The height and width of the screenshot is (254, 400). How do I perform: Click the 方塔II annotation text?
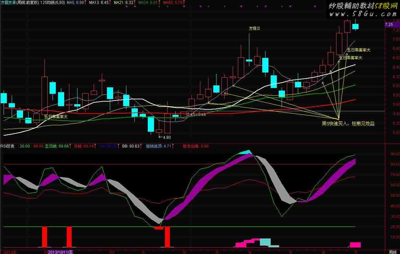[254, 28]
